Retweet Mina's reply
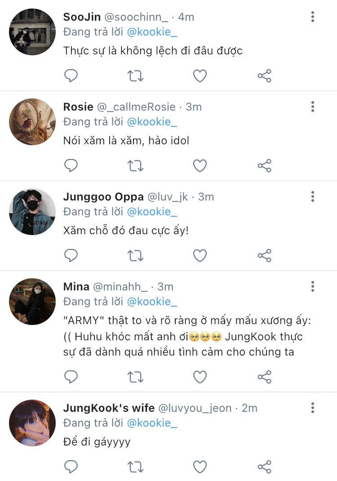This screenshot has width=337, height=481. [135, 377]
